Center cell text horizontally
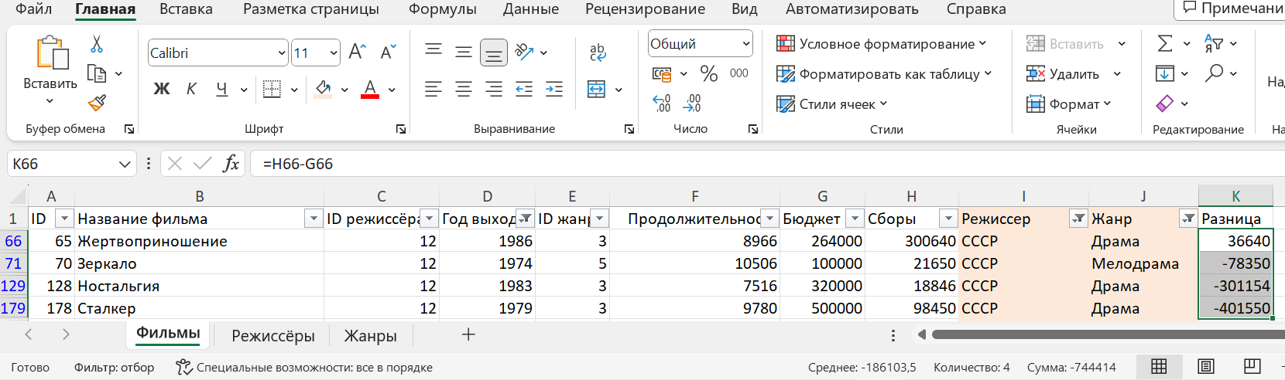This screenshot has height=380, width=1285. pos(464,90)
